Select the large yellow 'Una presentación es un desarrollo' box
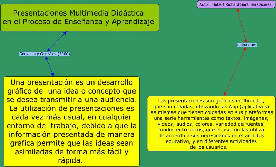 click(72, 121)
